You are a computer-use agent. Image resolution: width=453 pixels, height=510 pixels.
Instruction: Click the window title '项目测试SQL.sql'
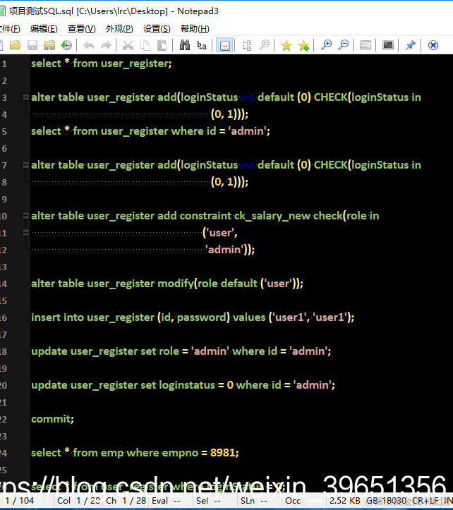pos(42,11)
